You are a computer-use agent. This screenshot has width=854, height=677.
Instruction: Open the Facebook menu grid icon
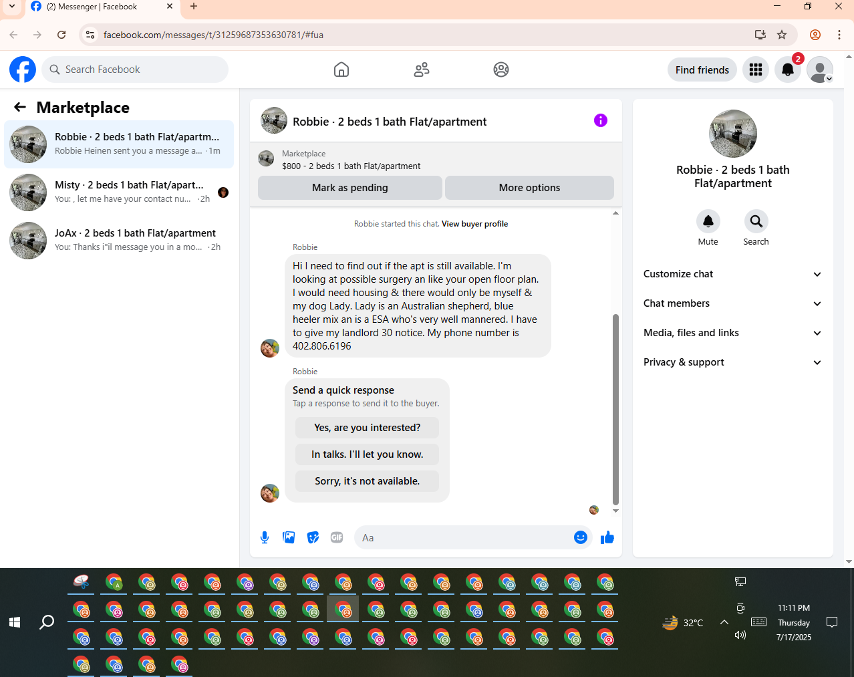click(756, 70)
